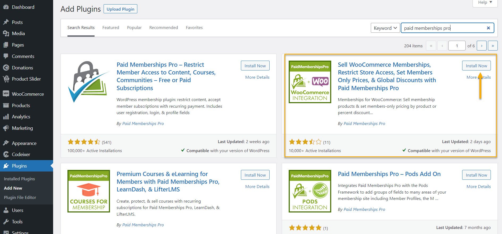Click the Analytics bar chart icon
This screenshot has height=234, width=502.
6,117
